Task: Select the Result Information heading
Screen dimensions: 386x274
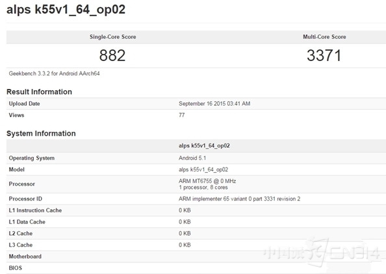Action: (39, 92)
